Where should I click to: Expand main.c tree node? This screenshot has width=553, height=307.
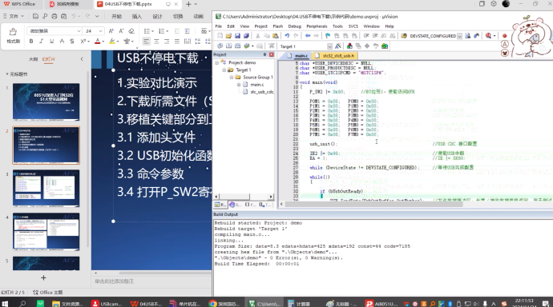click(239, 85)
